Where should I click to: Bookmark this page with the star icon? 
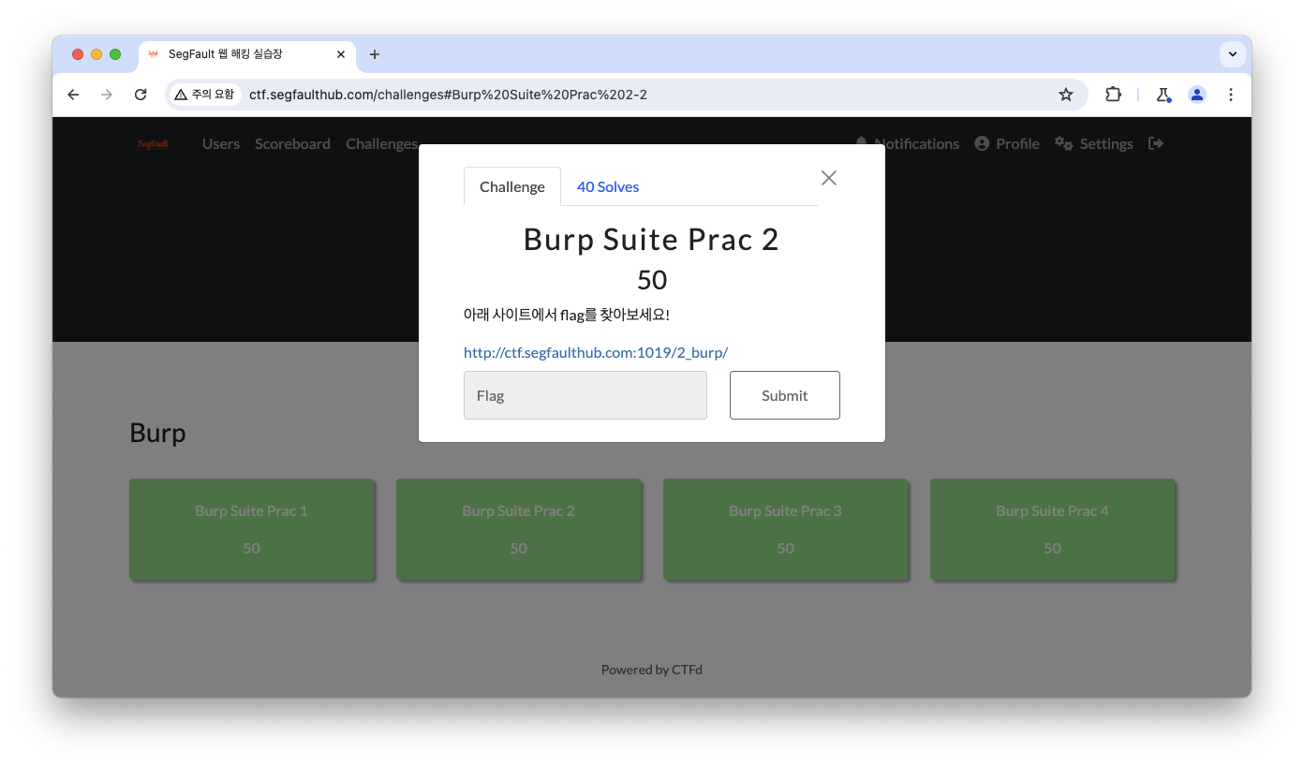pos(1065,95)
